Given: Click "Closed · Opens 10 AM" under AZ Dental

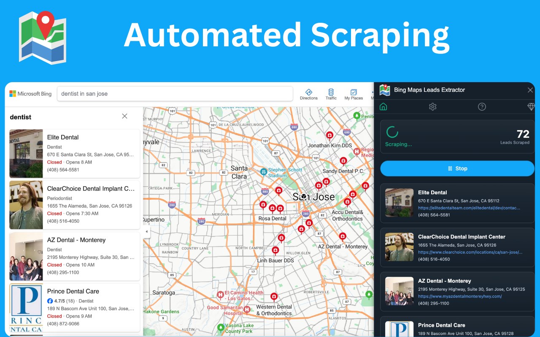Looking at the screenshot, I should tap(71, 265).
